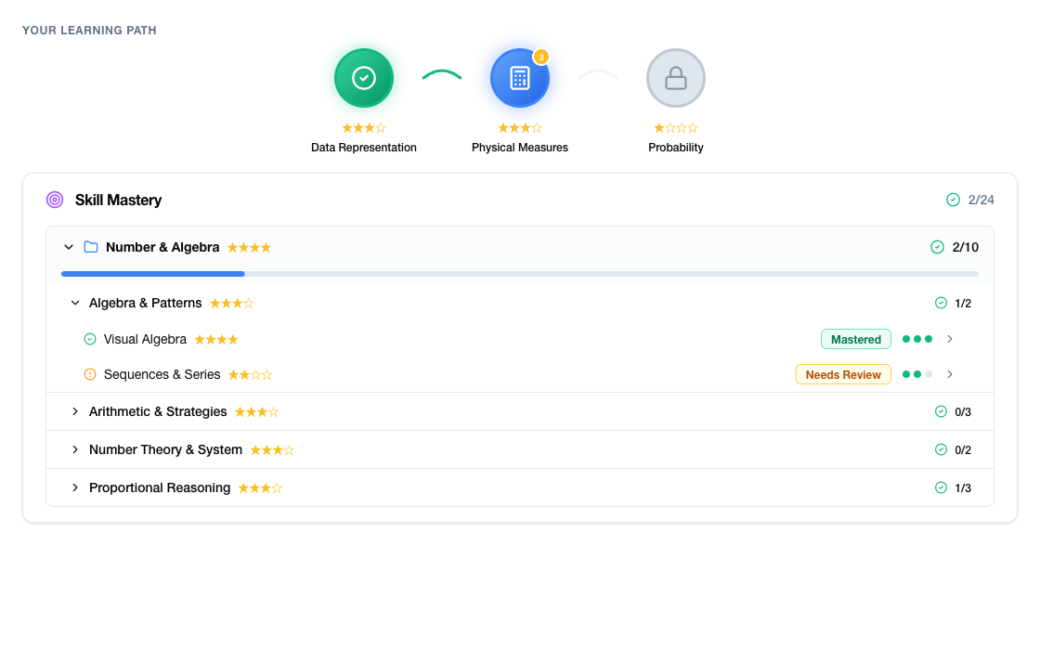Click the green check icon beside Visual Algebra
The image size is (1040, 650).
point(90,339)
